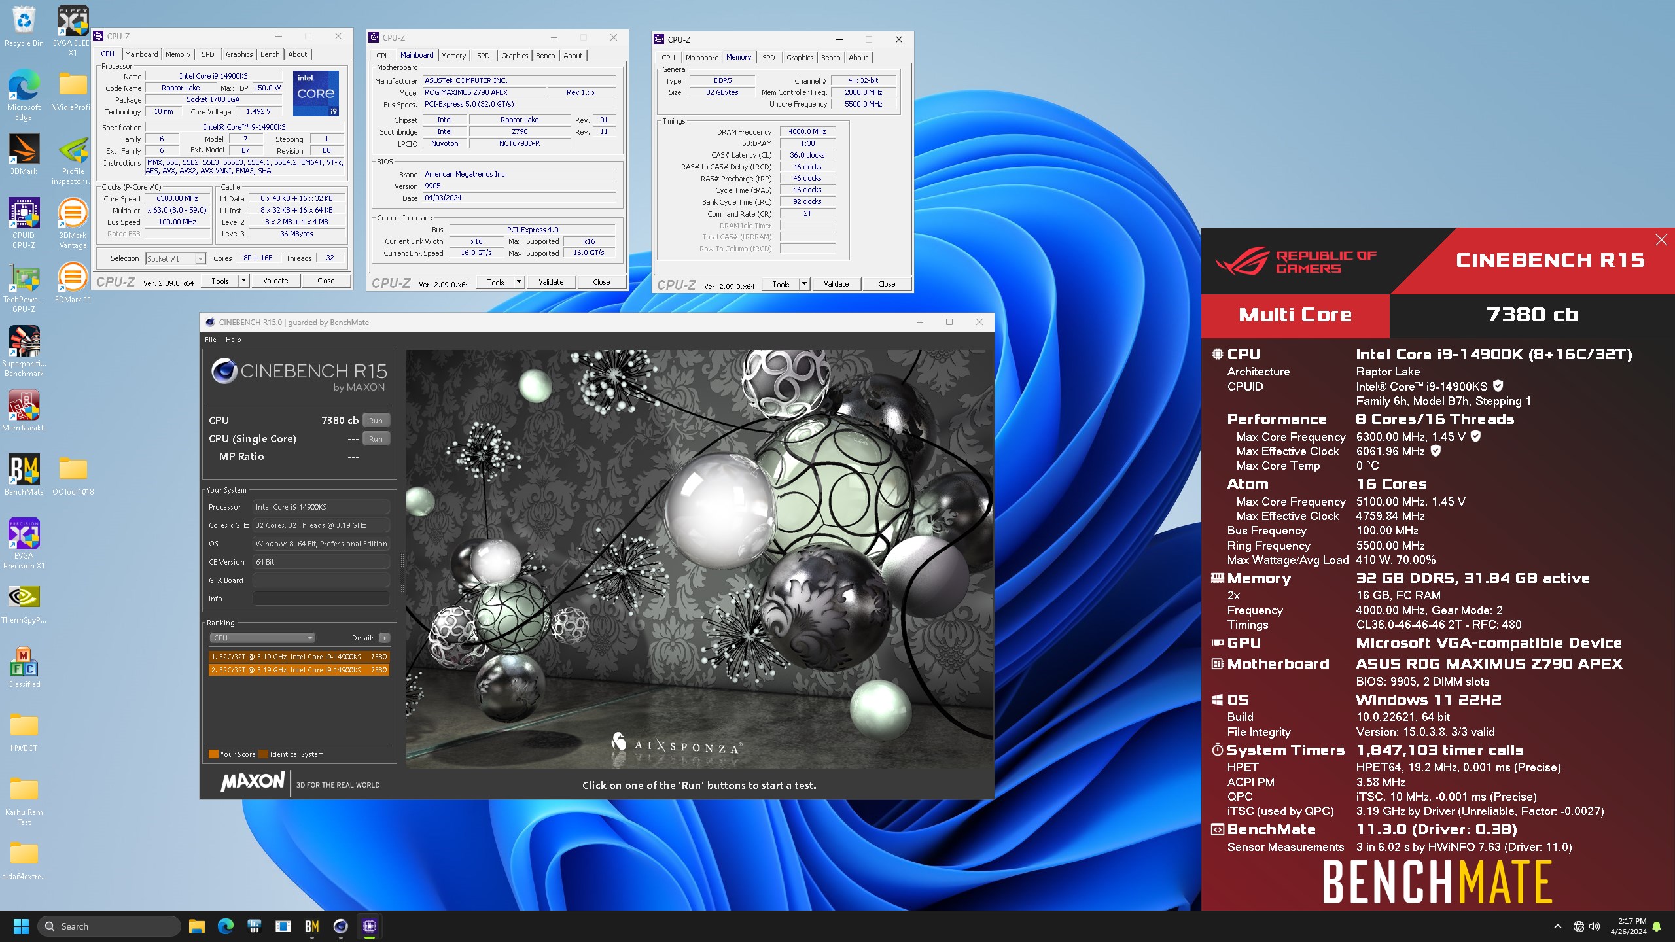Open Profile Inspector desktop shortcut
This screenshot has height=942, width=1675.
pyautogui.click(x=73, y=160)
